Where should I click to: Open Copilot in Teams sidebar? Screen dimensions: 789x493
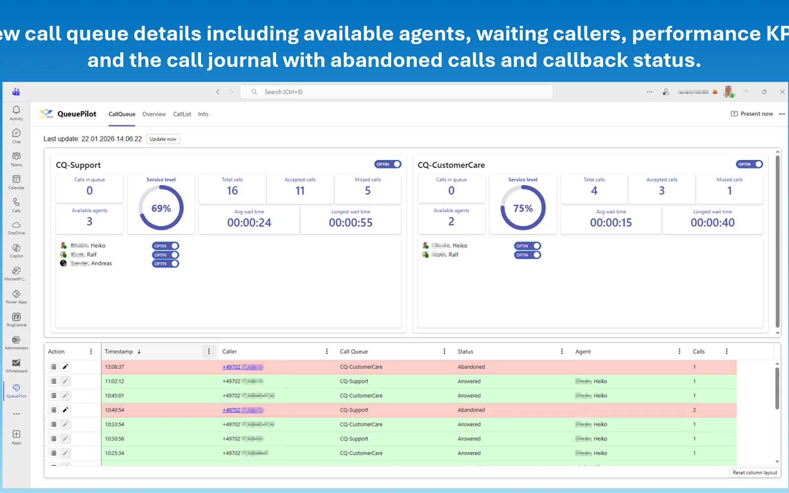click(16, 250)
